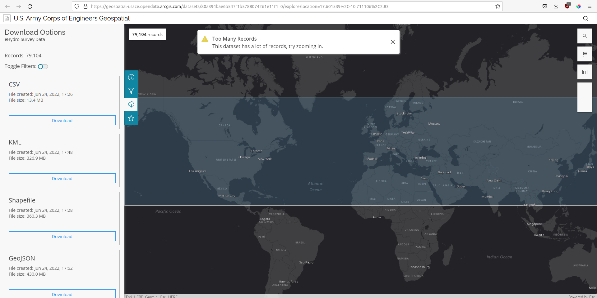Download the CSV file
This screenshot has width=597, height=298.
coord(62,120)
